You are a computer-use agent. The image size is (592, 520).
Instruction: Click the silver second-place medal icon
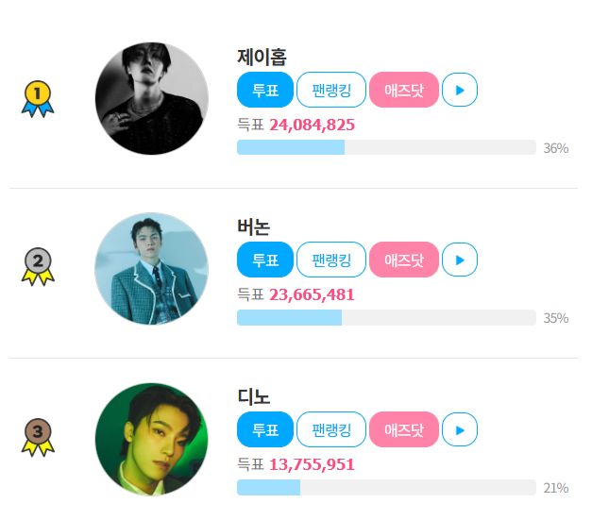[38, 267]
